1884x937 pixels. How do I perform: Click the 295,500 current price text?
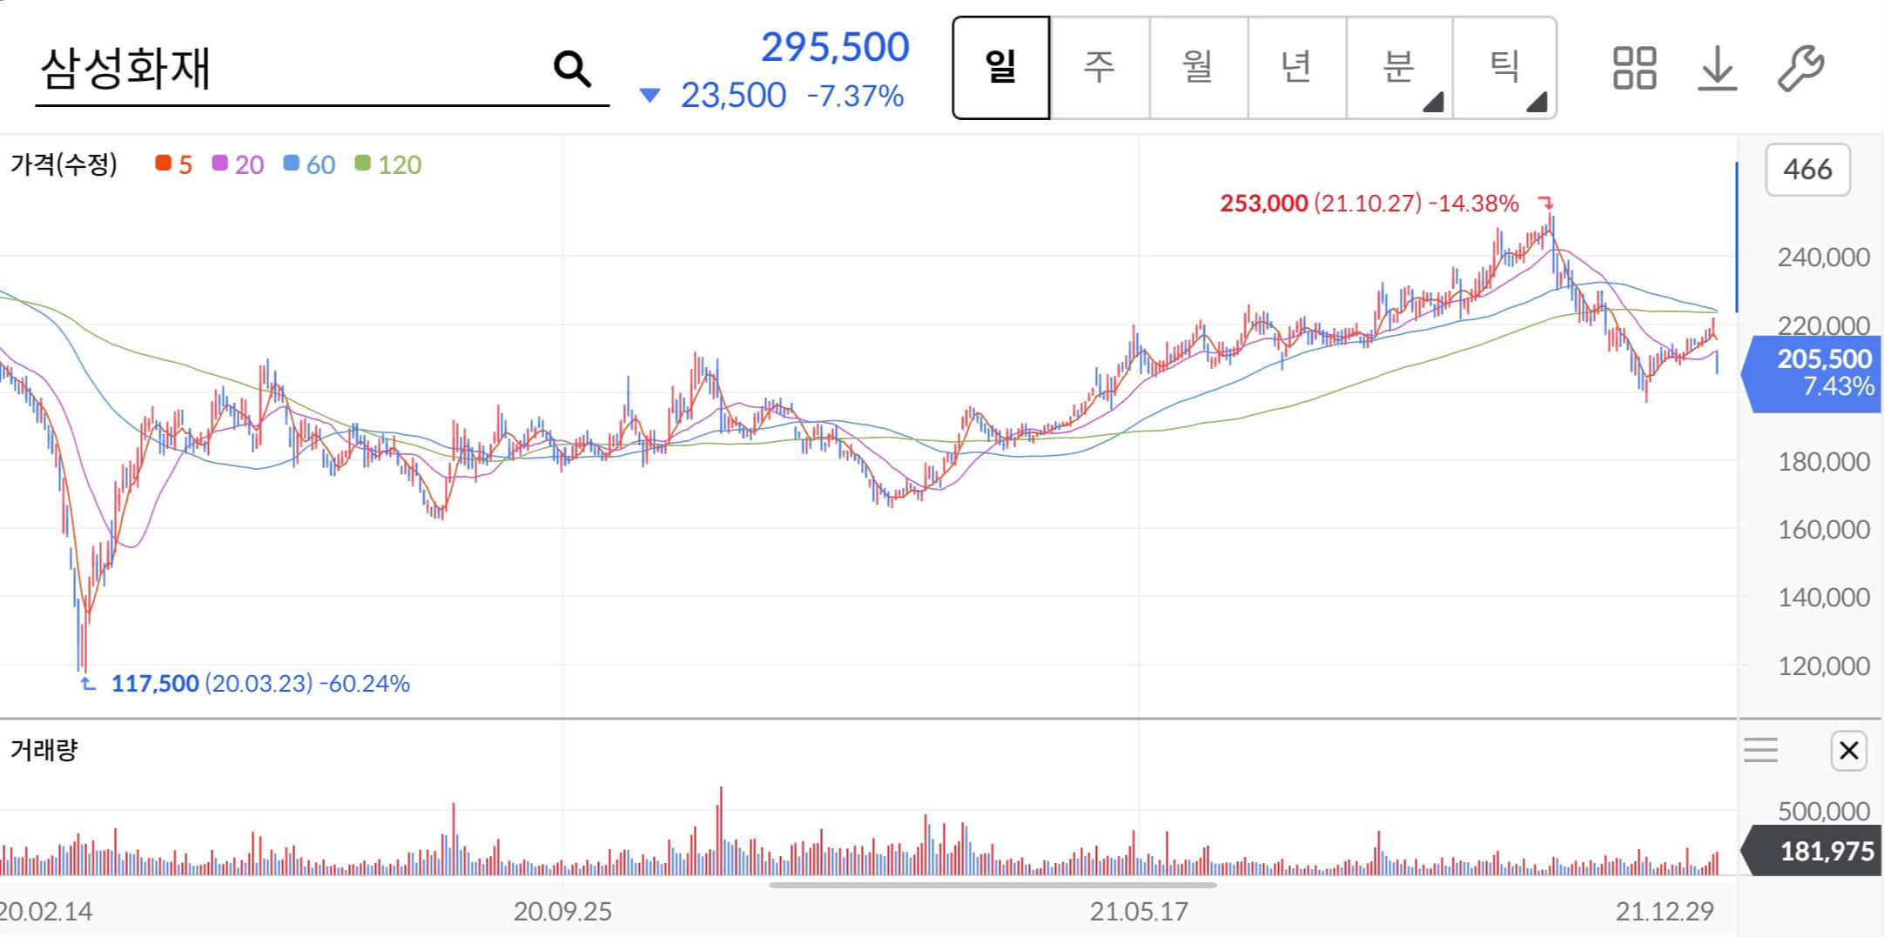pyautogui.click(x=835, y=47)
